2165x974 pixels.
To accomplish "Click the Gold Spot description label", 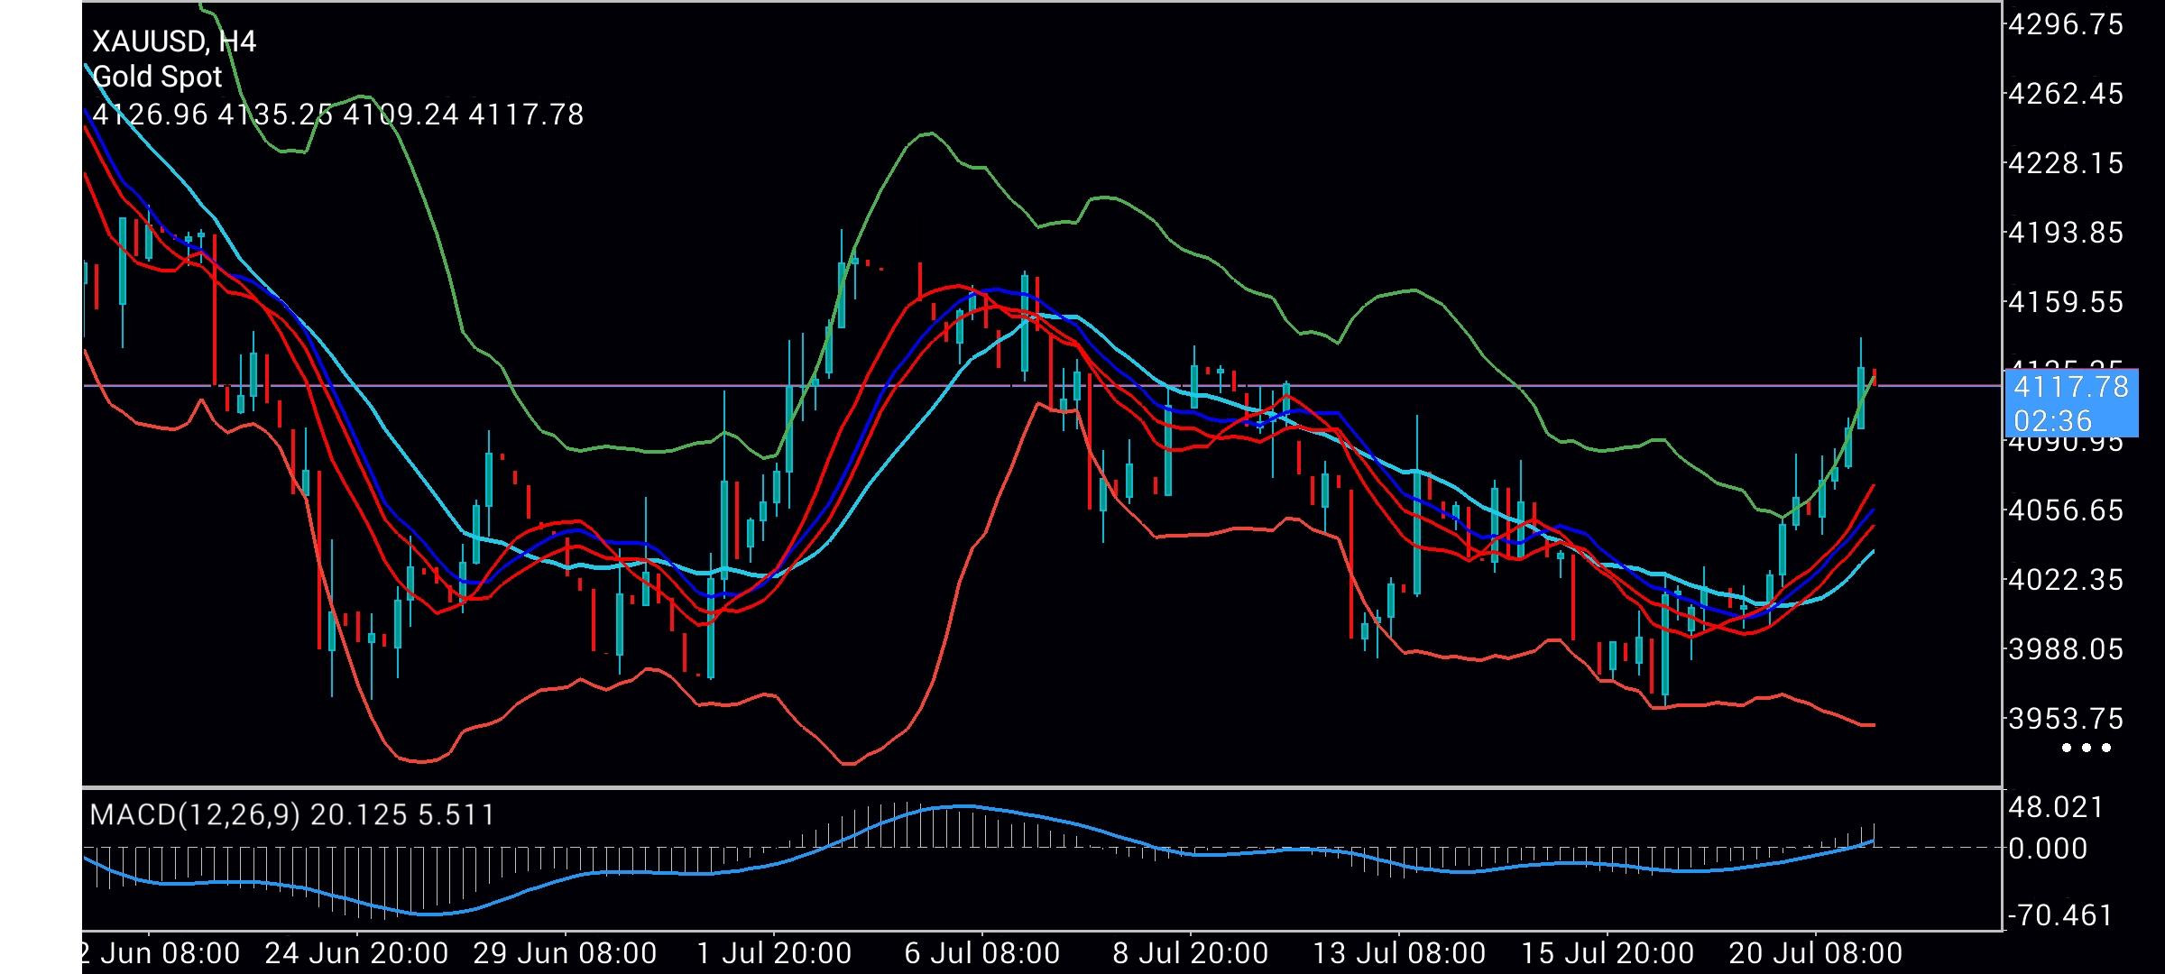I will (x=157, y=77).
